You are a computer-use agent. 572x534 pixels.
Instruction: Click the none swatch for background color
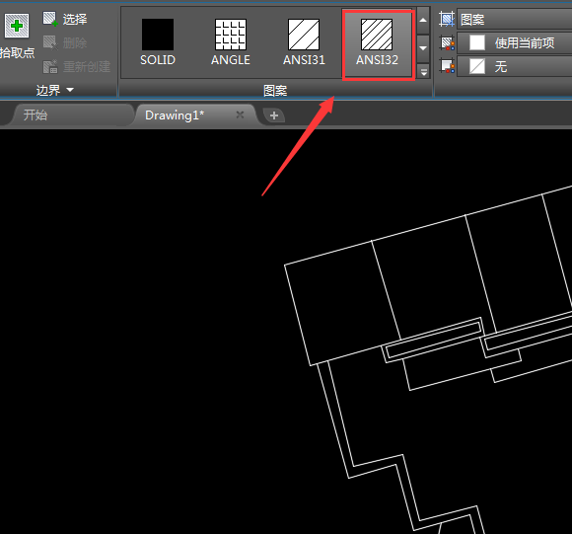[477, 66]
